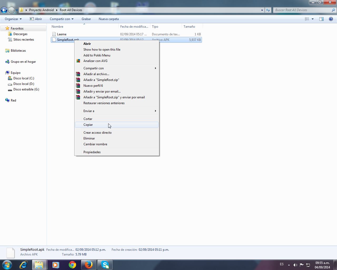Viewport: 337px width, 270px height.
Task: Select Propiedades from the context menu
Action: (x=92, y=152)
